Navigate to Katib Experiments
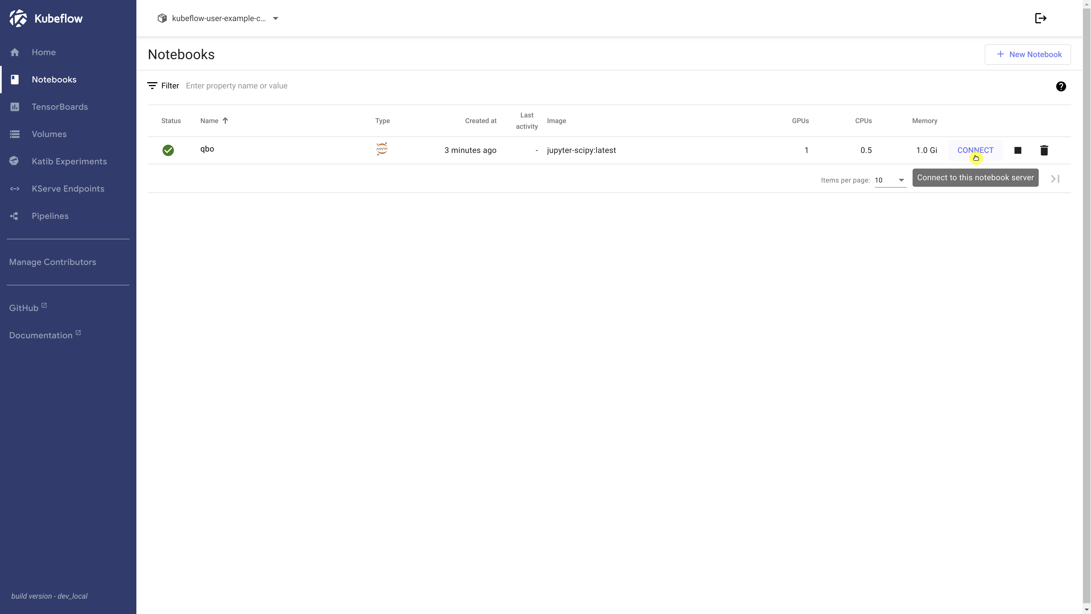This screenshot has height=614, width=1091. click(x=69, y=161)
